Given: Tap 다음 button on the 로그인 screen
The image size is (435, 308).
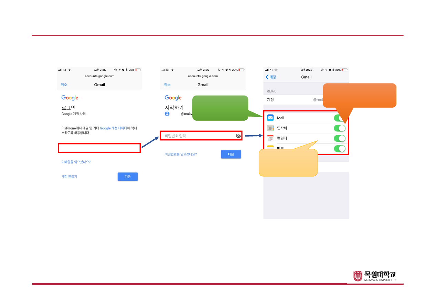Looking at the screenshot, I should 127,177.
